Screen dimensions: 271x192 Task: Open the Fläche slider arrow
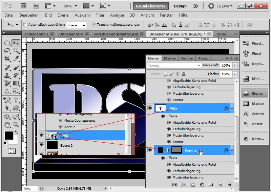(x=235, y=74)
